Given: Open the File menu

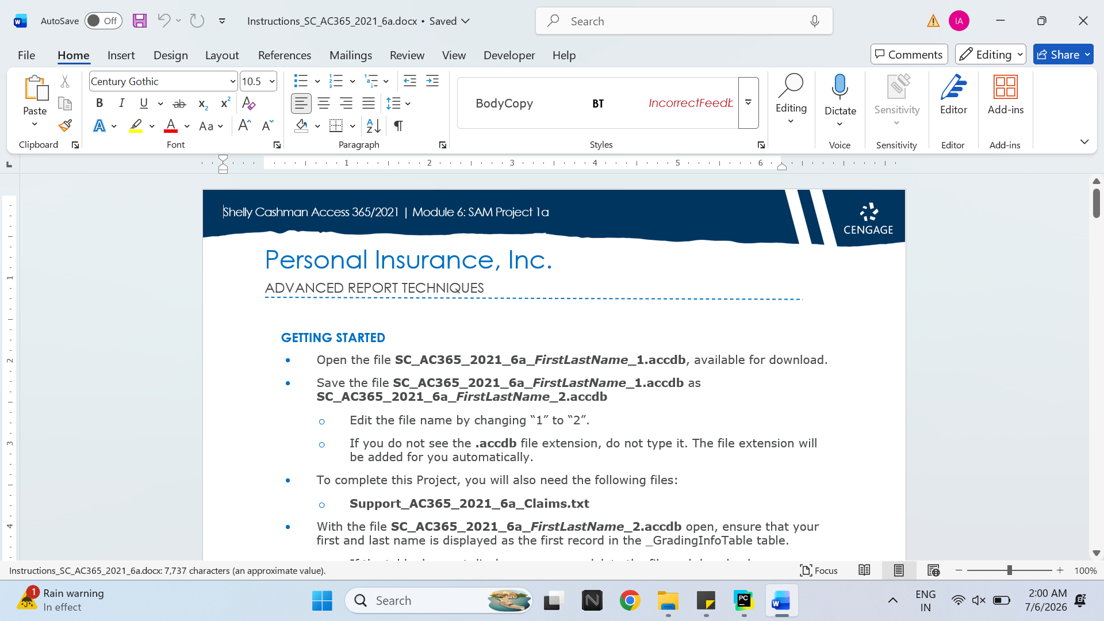Looking at the screenshot, I should (x=26, y=55).
